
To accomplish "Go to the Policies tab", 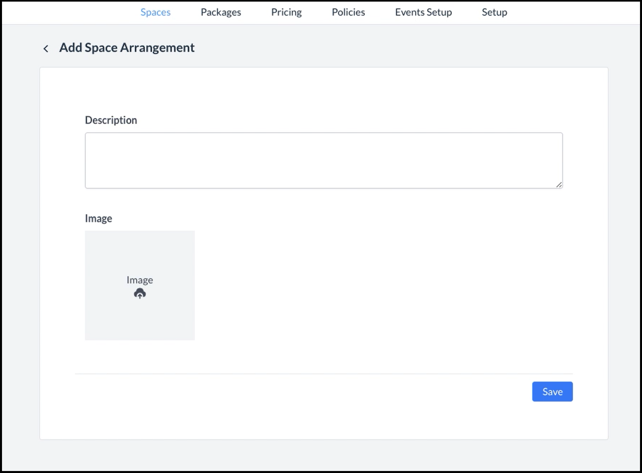I will [x=348, y=12].
